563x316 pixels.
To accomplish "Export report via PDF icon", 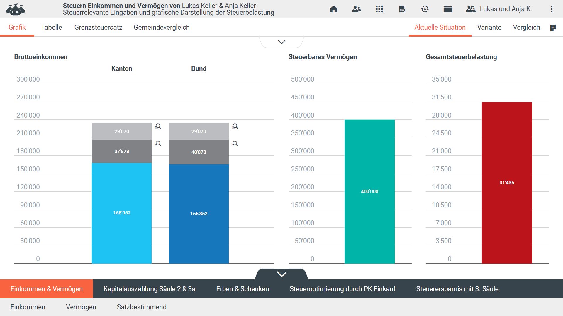I will tap(402, 9).
